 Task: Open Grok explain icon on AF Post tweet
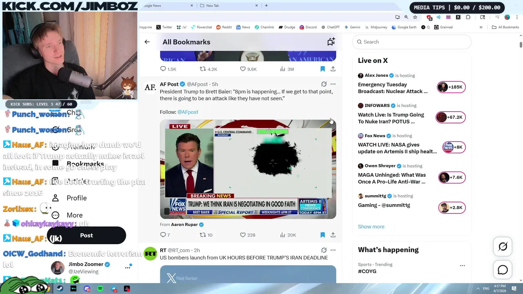click(324, 84)
